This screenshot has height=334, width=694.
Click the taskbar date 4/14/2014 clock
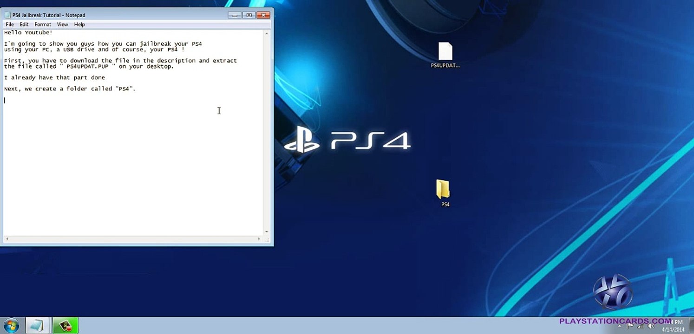[x=673, y=329]
